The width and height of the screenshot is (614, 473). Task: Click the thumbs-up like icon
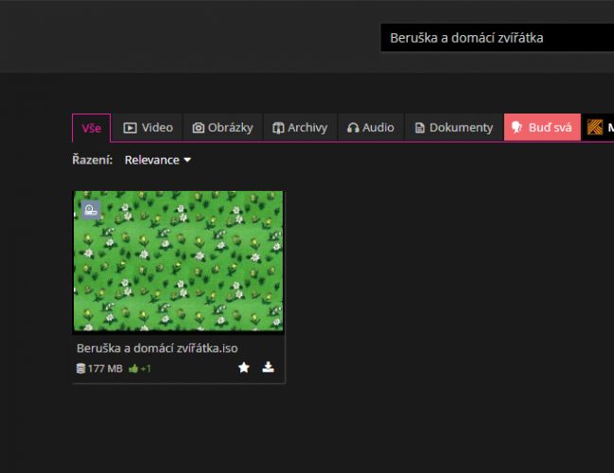133,368
